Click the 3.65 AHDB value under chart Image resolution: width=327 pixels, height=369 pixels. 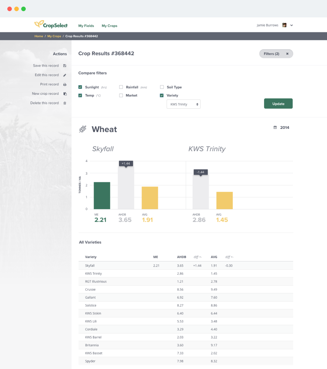click(x=125, y=220)
